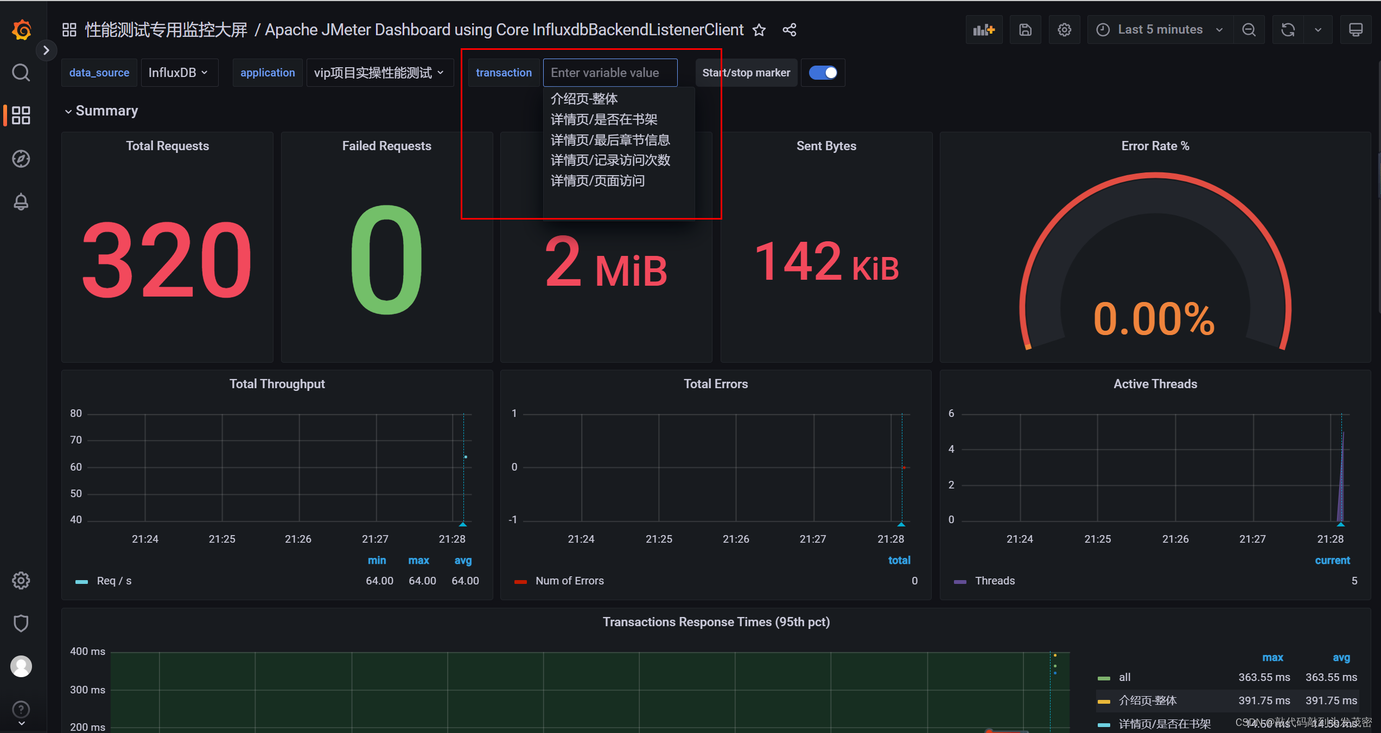Open the search dashboards icon in the sidebar
Screen dimensions: 1381x733
point(21,72)
